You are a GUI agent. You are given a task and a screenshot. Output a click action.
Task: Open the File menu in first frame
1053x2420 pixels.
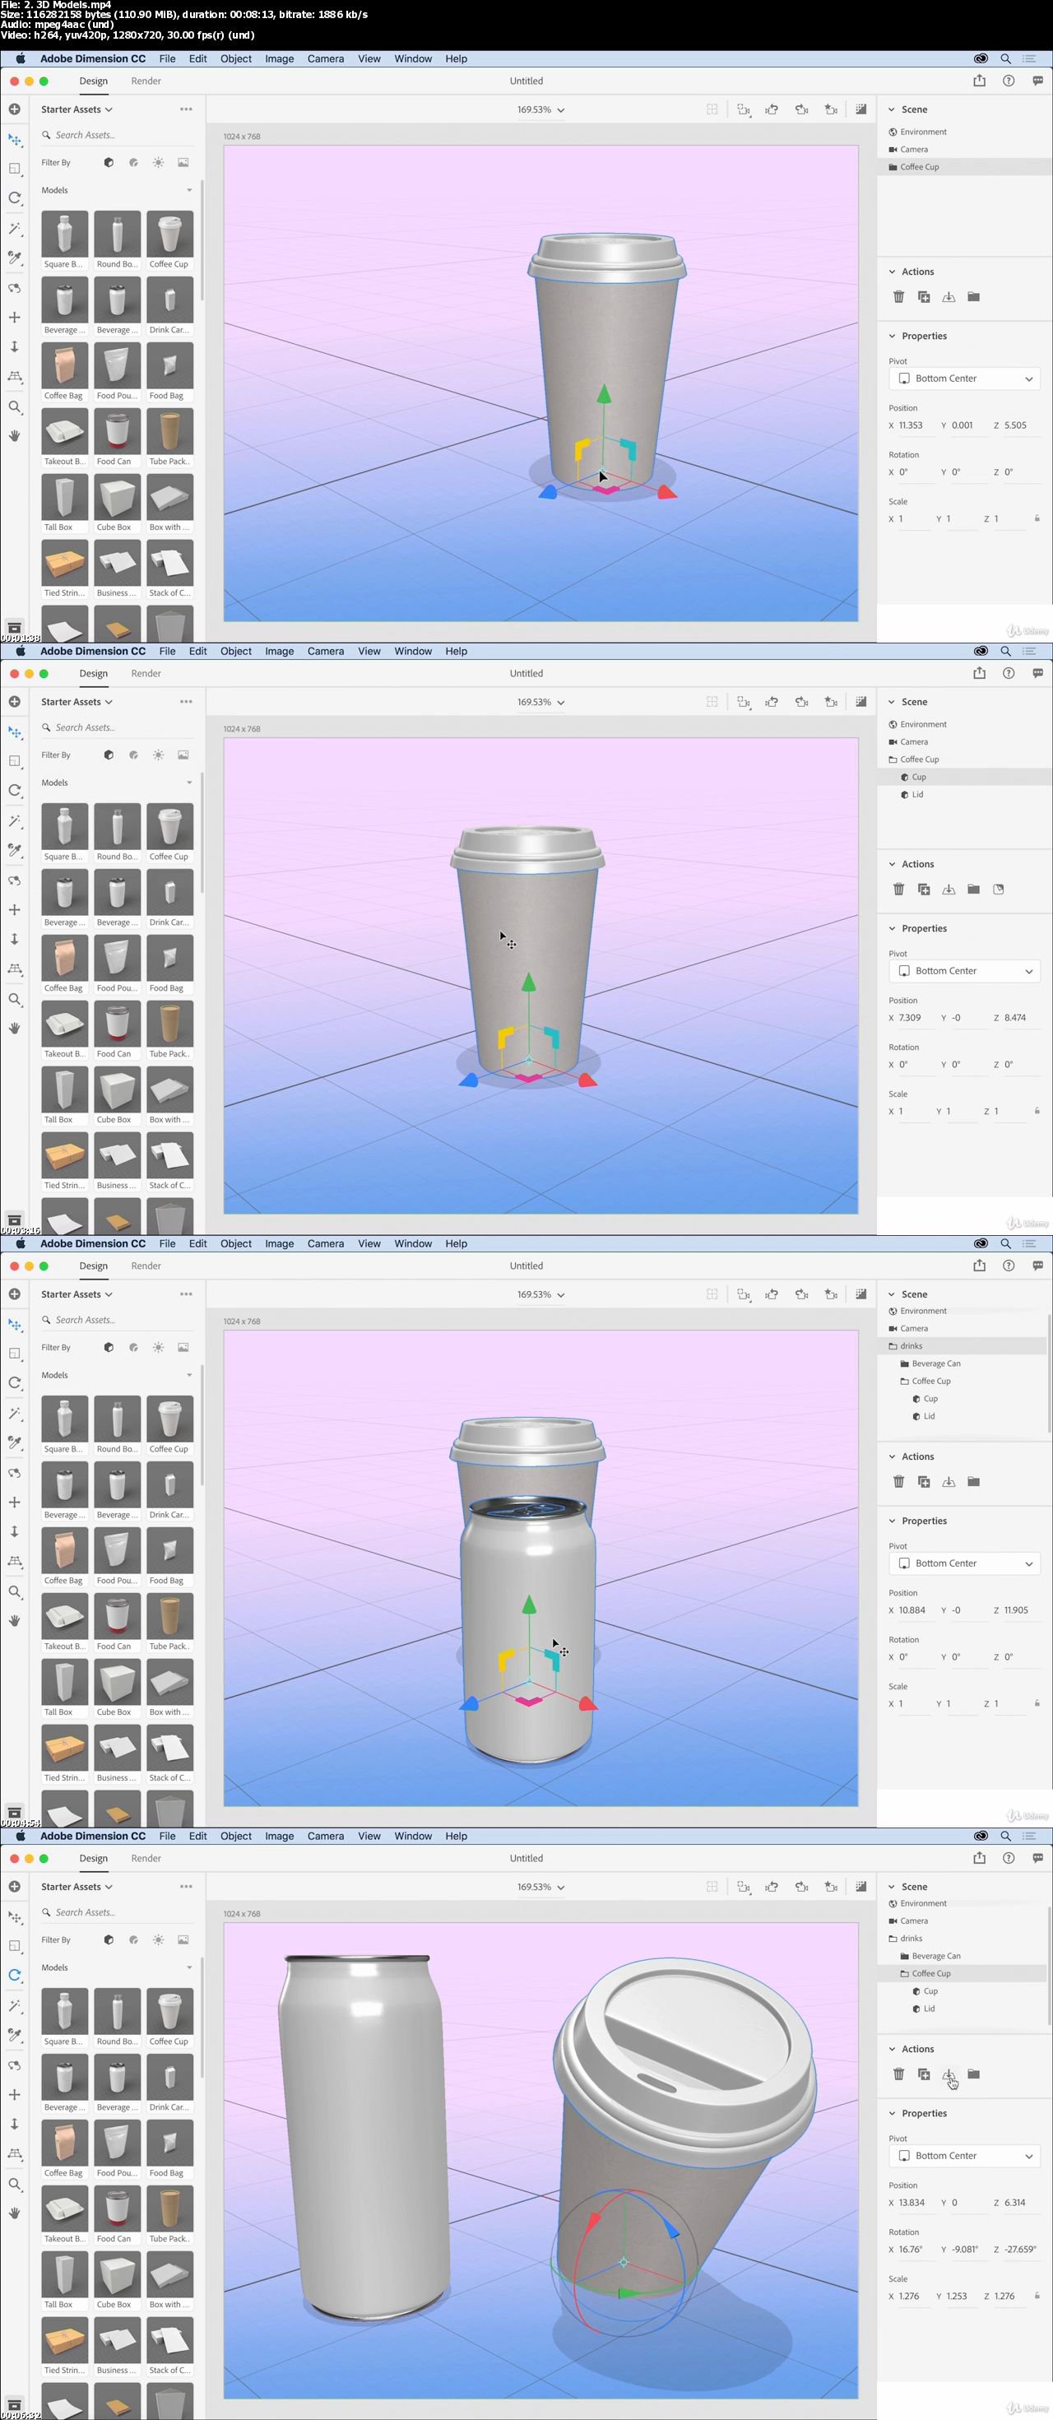click(167, 58)
